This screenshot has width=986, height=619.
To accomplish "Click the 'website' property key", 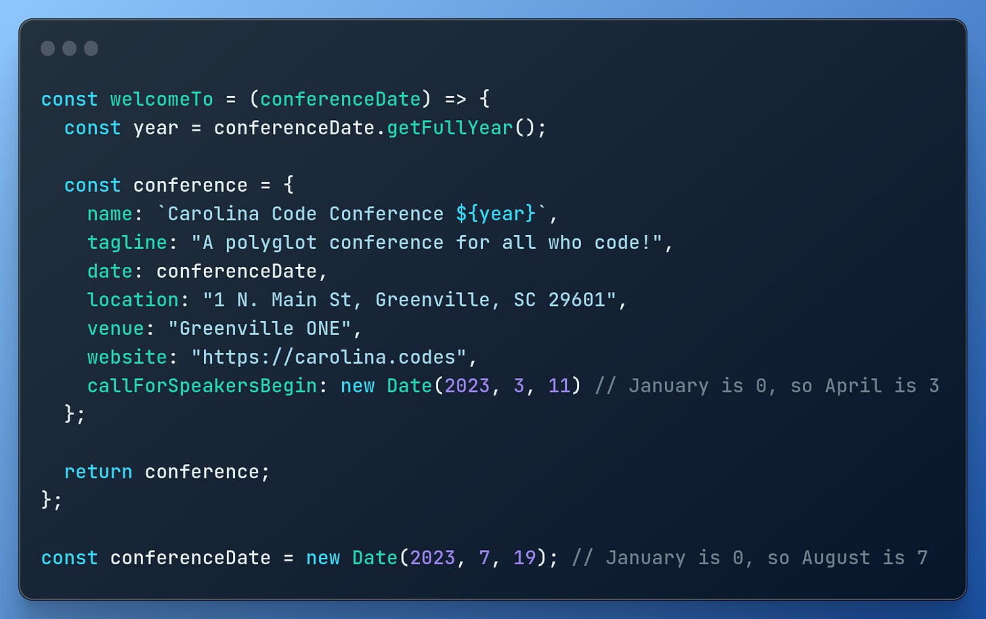I will click(x=127, y=357).
